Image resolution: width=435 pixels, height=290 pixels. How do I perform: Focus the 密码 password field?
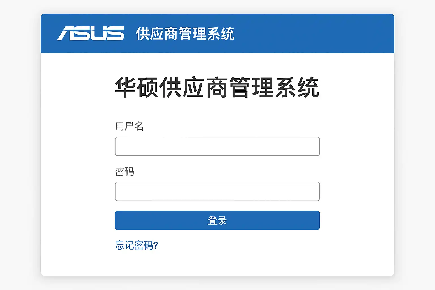[x=217, y=191]
